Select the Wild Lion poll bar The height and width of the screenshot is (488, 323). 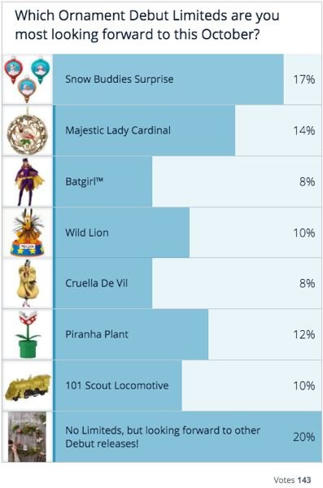(x=187, y=233)
